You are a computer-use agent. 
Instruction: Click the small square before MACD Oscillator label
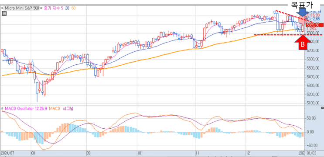[x=3, y=108]
